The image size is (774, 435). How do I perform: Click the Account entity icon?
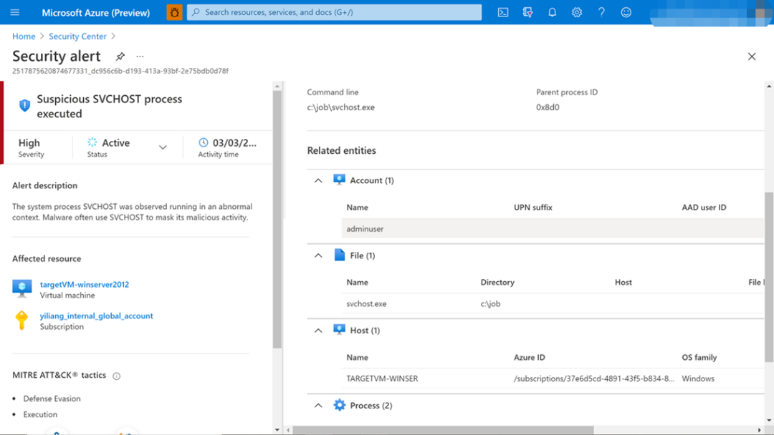coord(339,180)
